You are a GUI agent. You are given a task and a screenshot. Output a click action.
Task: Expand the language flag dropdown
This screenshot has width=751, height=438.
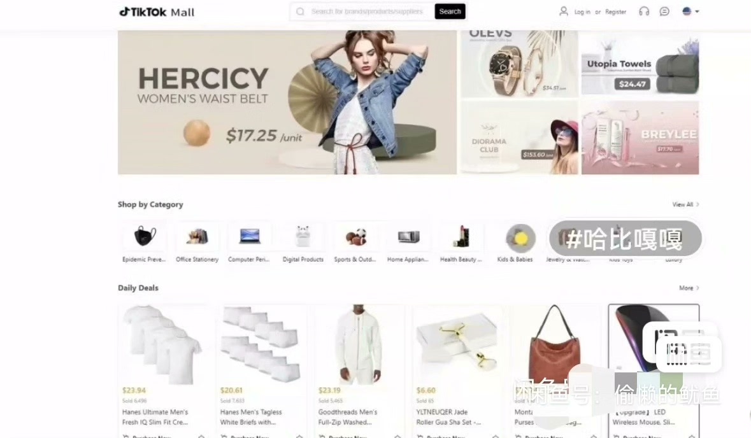[690, 11]
